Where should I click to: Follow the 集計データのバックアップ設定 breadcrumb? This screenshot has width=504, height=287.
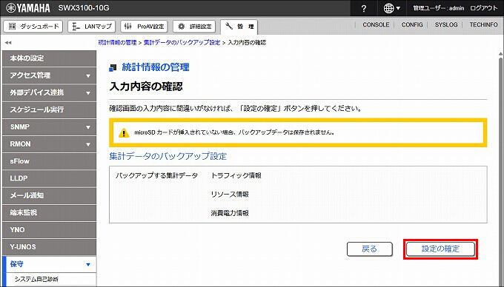tap(182, 42)
